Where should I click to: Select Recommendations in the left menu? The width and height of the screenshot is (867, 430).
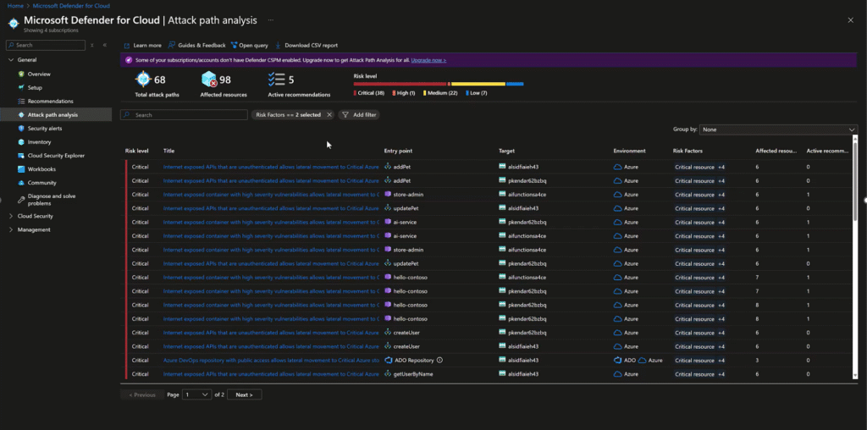coord(50,101)
